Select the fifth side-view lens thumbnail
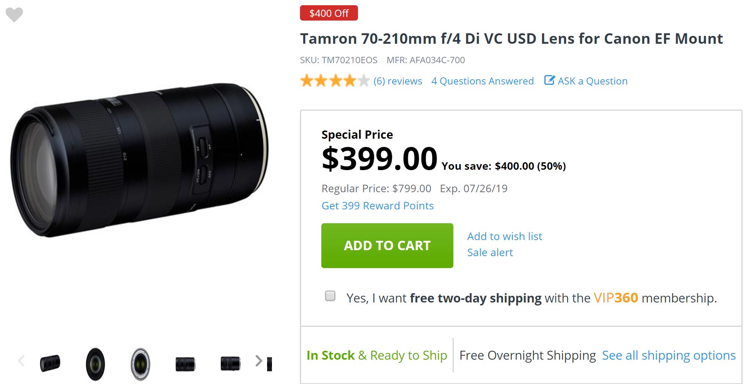Image resolution: width=750 pixels, height=384 pixels. 230,363
